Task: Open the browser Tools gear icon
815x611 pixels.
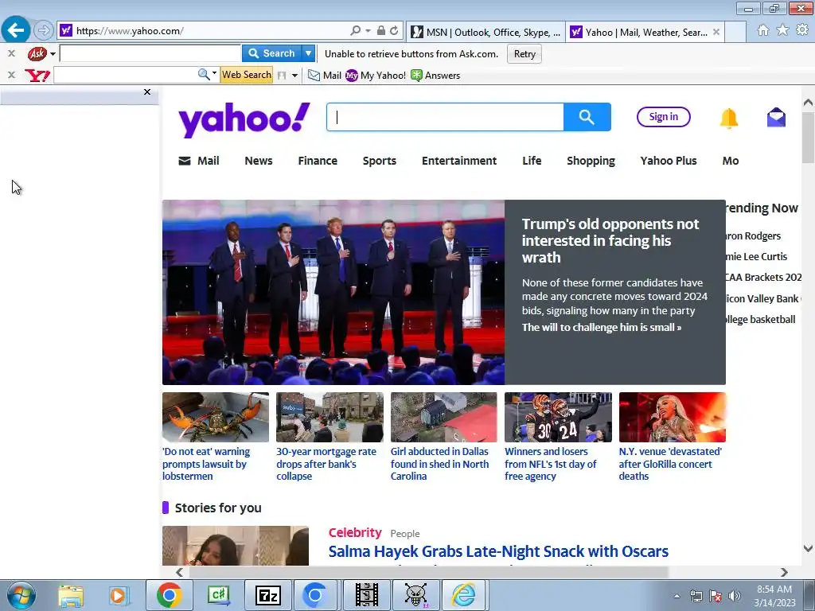Action: [802, 30]
